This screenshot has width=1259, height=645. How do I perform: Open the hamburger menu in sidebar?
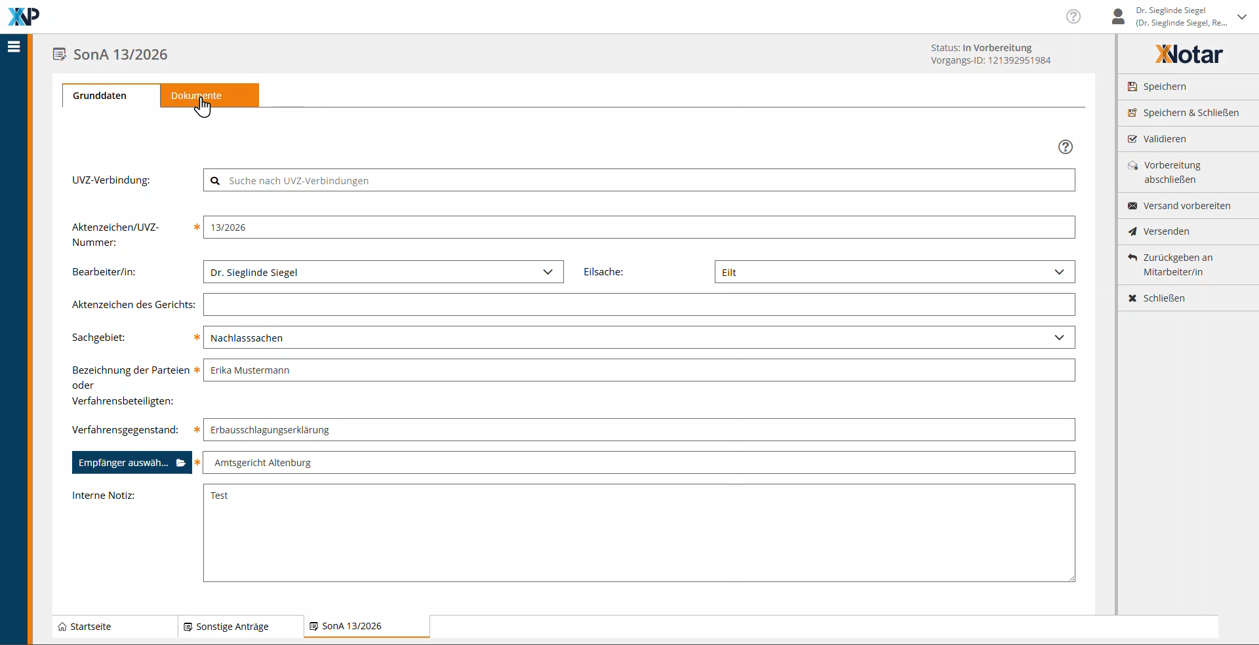click(x=14, y=47)
